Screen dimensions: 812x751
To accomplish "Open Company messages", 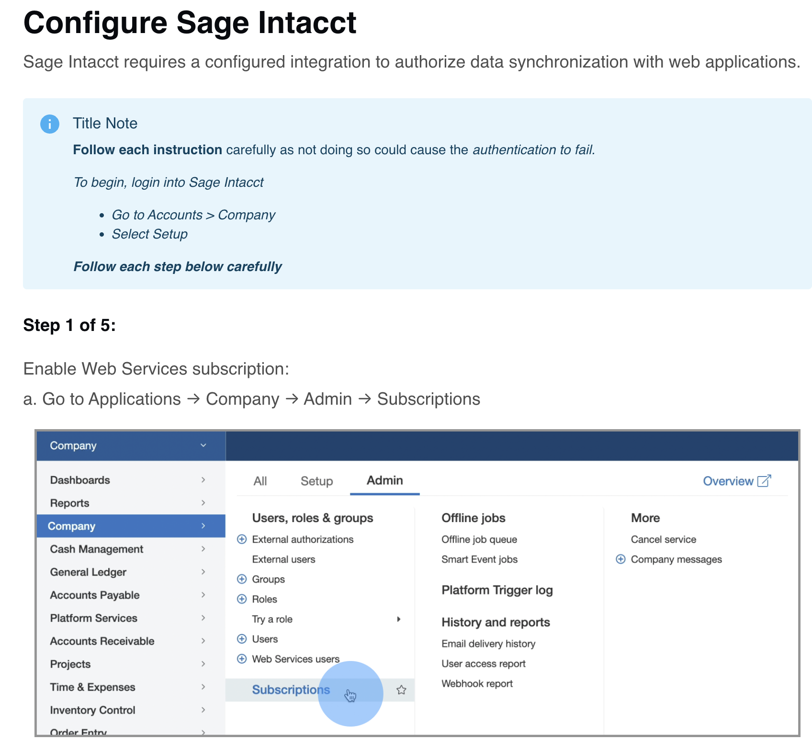I will 676,559.
